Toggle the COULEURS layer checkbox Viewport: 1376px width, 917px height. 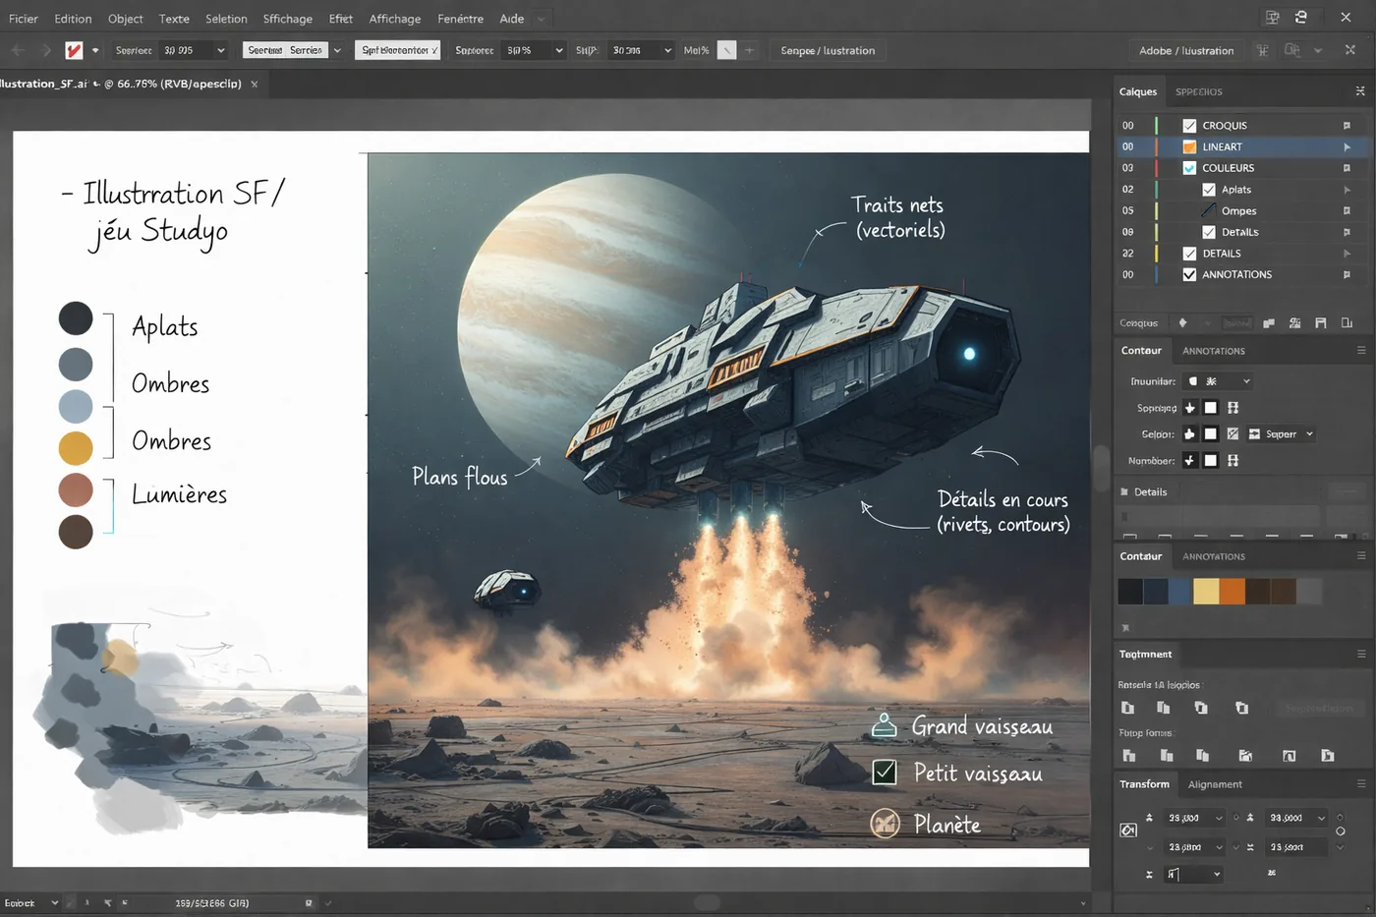pyautogui.click(x=1189, y=168)
